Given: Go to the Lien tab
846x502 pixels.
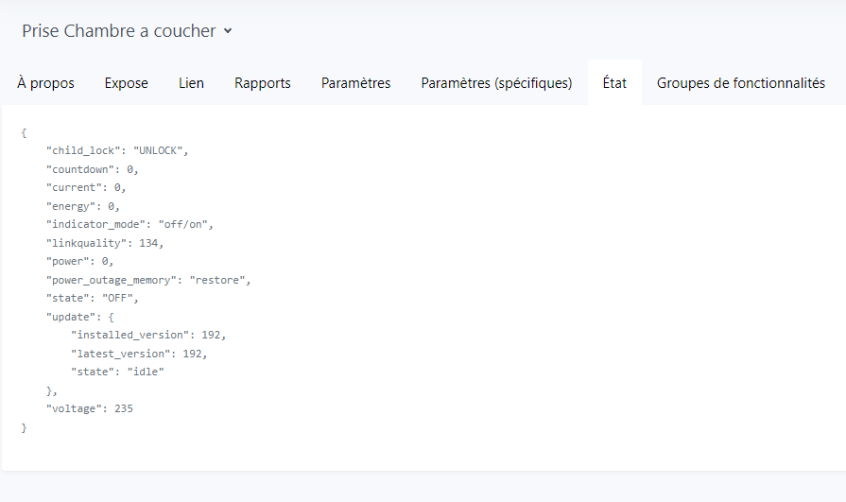Looking at the screenshot, I should point(191,83).
